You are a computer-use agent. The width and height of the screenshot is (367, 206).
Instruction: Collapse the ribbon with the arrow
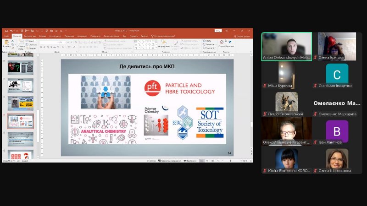coord(250,52)
